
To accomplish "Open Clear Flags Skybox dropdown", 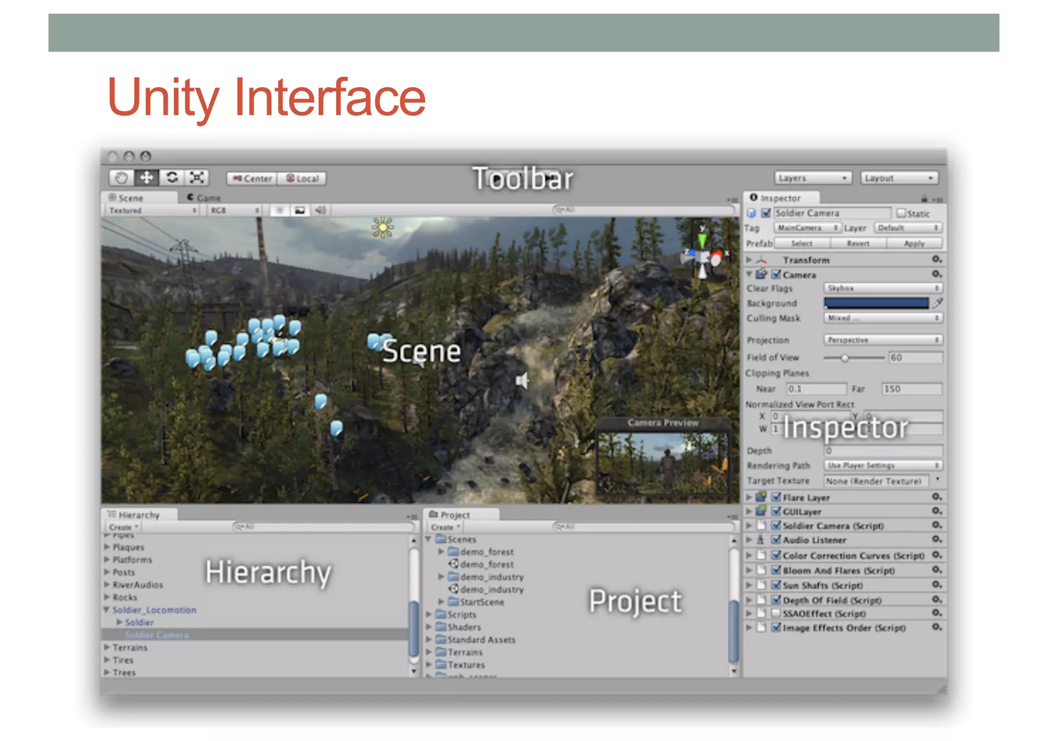I will [883, 288].
